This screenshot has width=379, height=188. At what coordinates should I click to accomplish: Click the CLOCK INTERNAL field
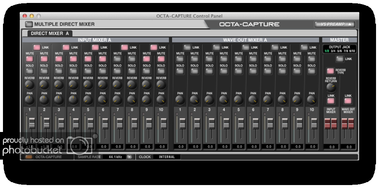167,157
